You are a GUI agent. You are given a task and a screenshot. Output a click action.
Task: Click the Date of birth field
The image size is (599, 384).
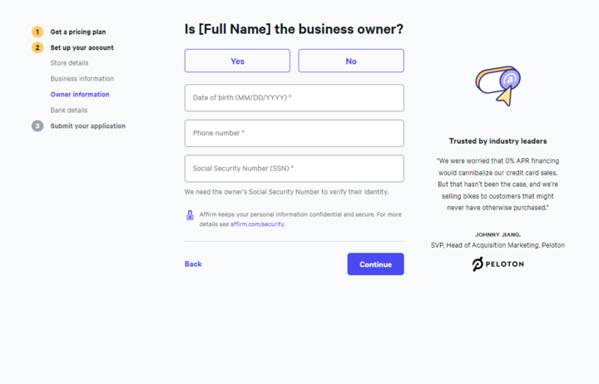point(295,98)
